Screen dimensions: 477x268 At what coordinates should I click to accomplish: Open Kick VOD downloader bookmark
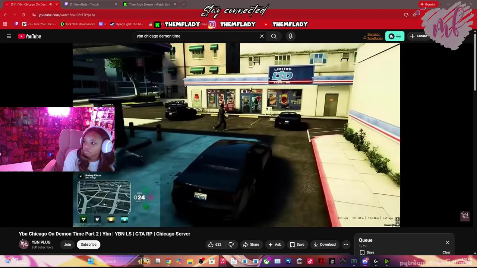[x=78, y=24]
